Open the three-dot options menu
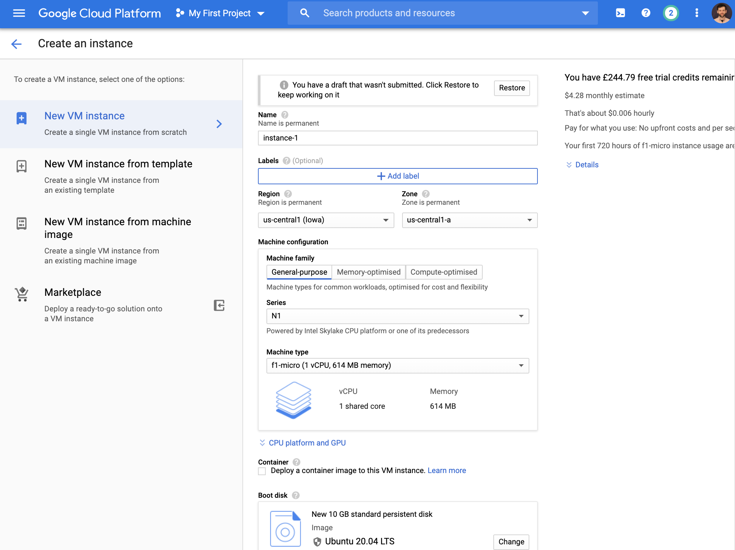Image resolution: width=735 pixels, height=550 pixels. (696, 13)
